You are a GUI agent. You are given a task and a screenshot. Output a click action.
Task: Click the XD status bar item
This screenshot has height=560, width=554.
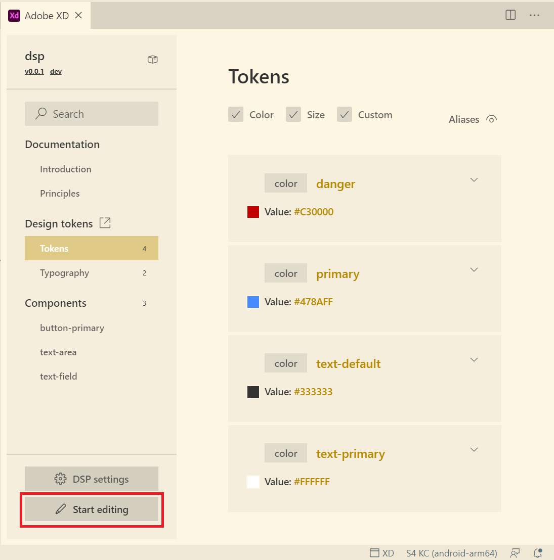(x=381, y=553)
